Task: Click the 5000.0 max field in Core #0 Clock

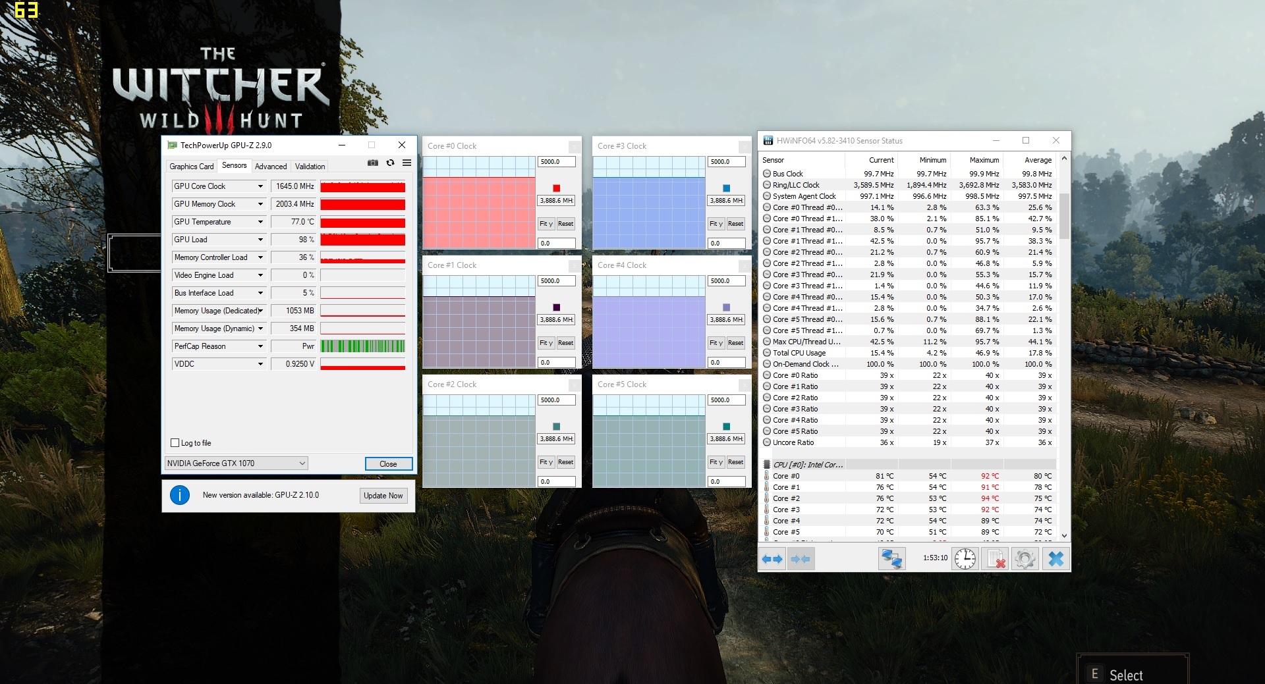Action: click(x=557, y=162)
